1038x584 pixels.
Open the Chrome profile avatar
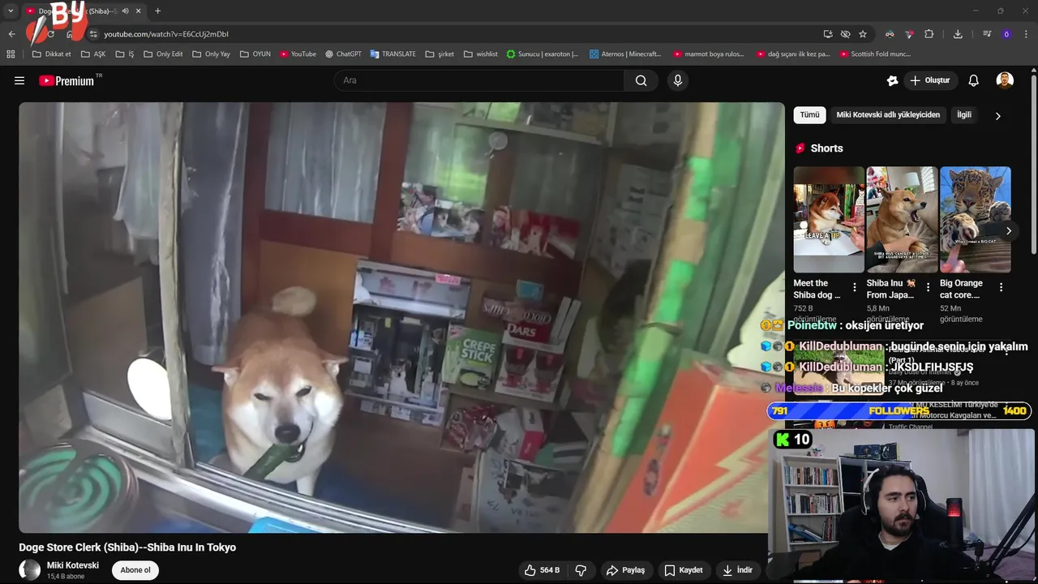1006,34
